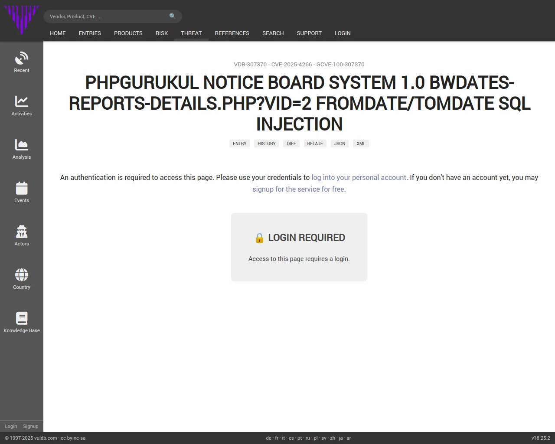The width and height of the screenshot is (555, 444).
Task: Select the HISTORY tab button
Action: pos(267,144)
